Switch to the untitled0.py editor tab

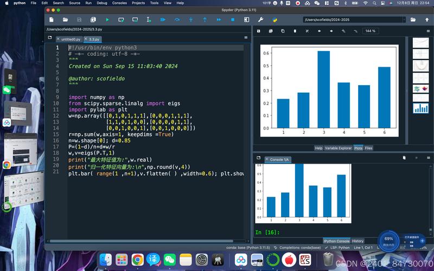coord(68,40)
